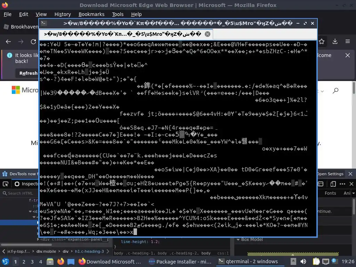Open the Edit menu in Firefox
Image resolution: width=356 pixels, height=267 pixels.
pos(24,14)
